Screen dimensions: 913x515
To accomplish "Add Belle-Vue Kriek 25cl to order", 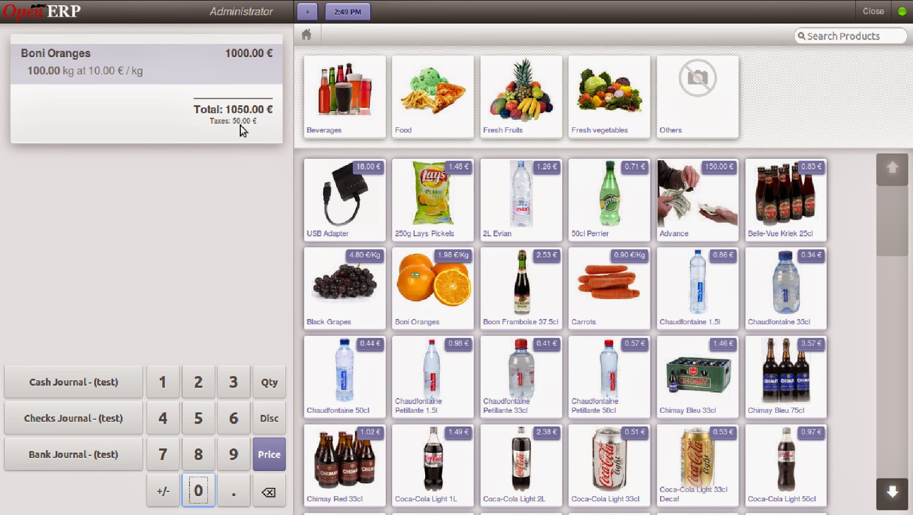I will point(786,200).
